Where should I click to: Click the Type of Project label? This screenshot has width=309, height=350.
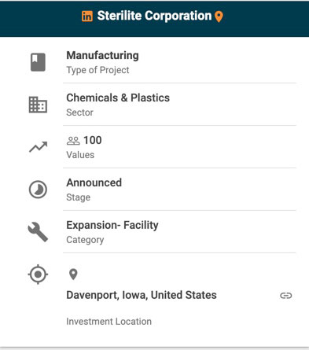(97, 70)
